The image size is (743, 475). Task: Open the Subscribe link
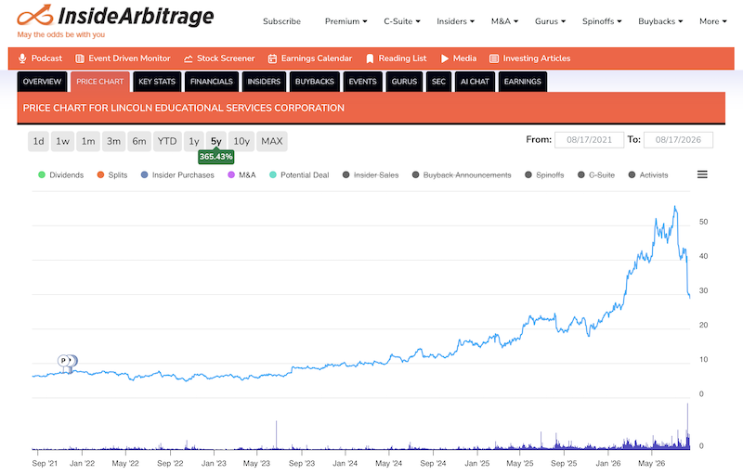point(282,21)
